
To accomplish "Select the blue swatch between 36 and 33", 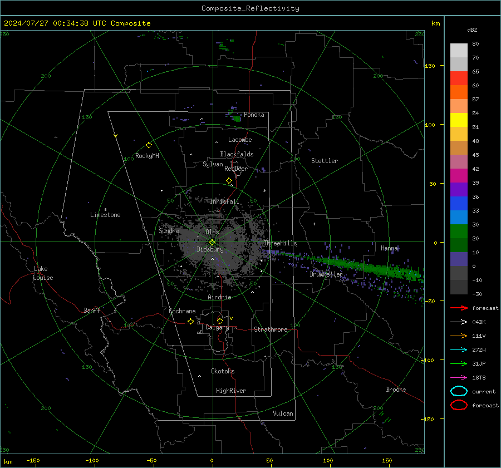I will pyautogui.click(x=459, y=203).
